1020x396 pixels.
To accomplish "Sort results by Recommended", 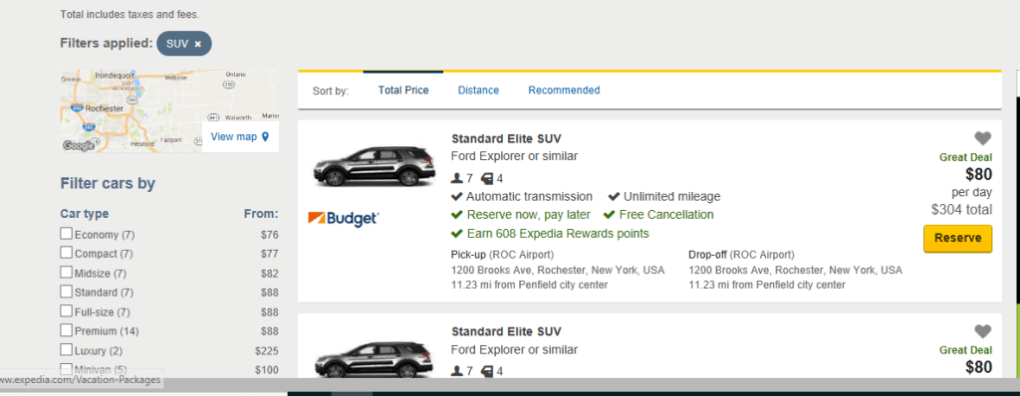I will [564, 91].
